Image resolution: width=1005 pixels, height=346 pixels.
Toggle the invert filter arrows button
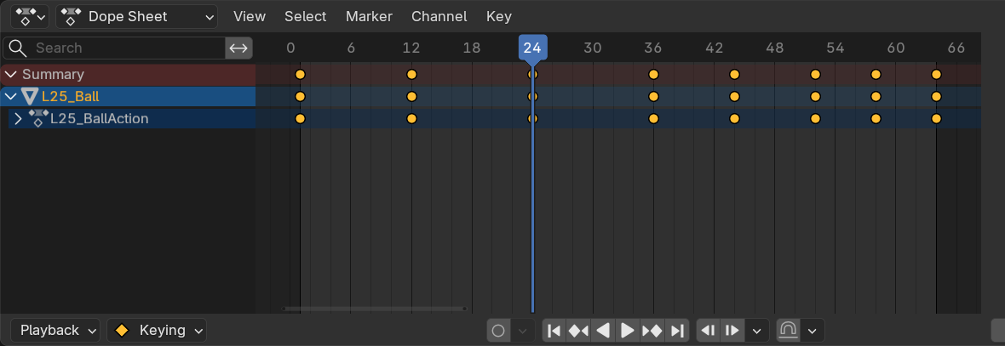239,48
